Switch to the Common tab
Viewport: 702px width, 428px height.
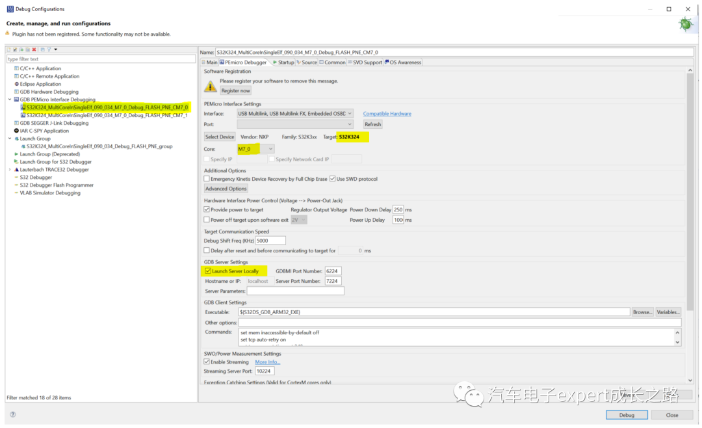coord(333,62)
